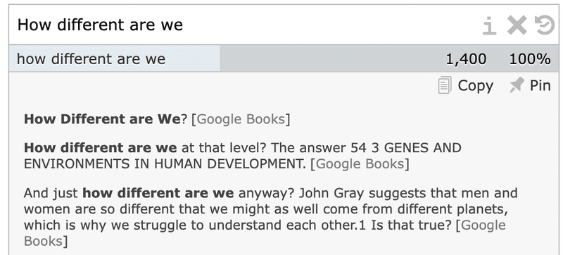Click bold "how different are we" before "anyway?"
This screenshot has width=563, height=255.
point(158,193)
